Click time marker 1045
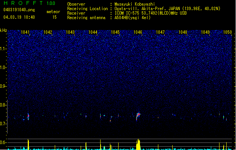The image size is (236, 150). coord(115,32)
